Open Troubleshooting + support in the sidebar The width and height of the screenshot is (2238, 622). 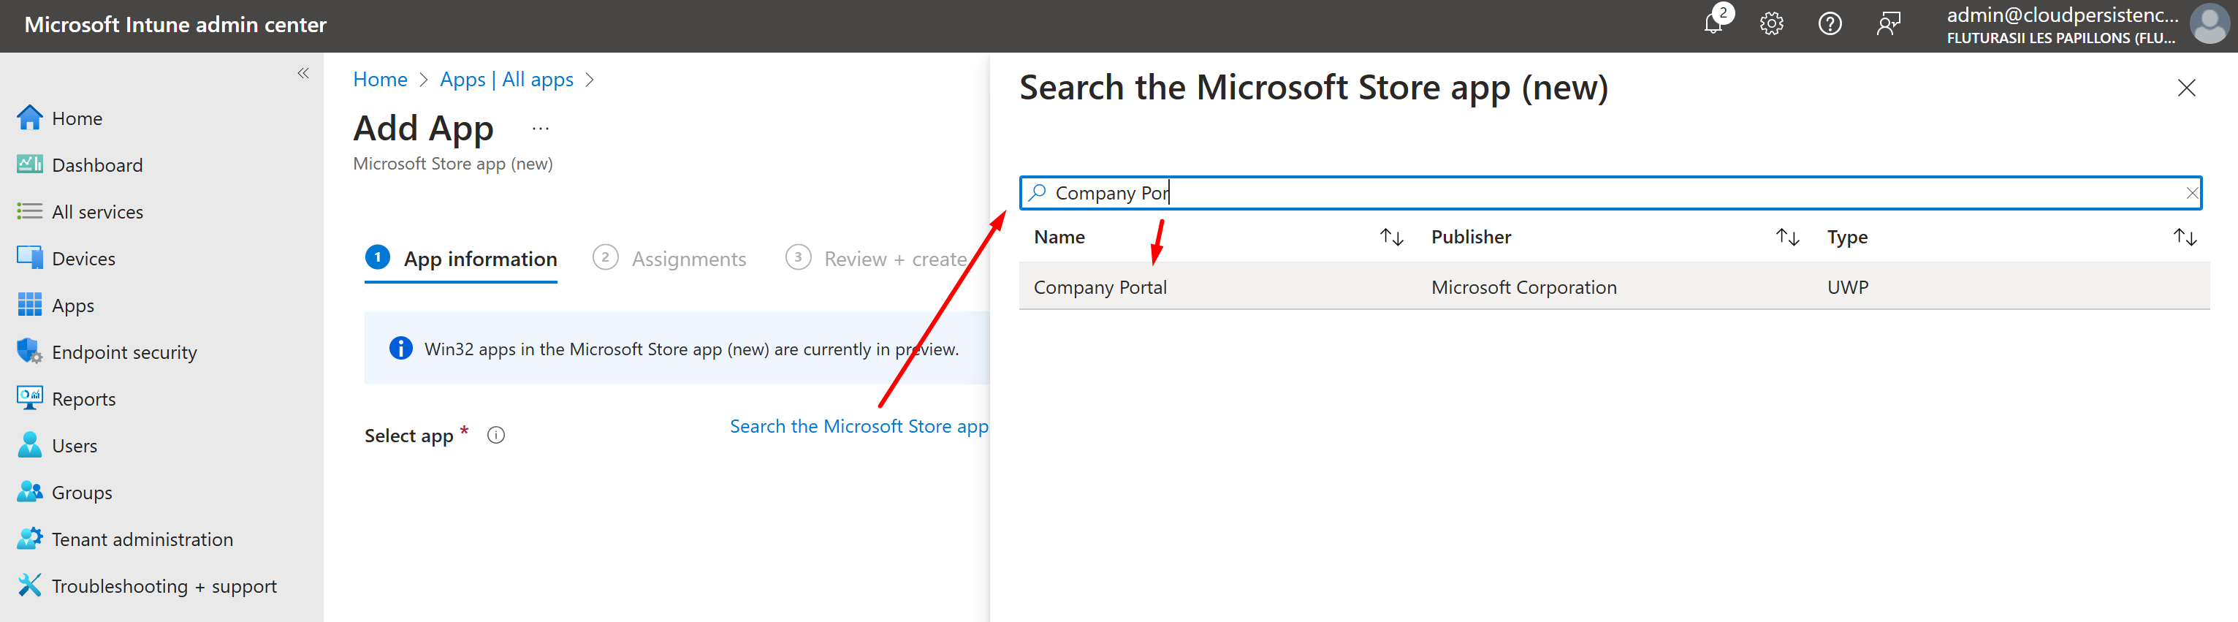pyautogui.click(x=164, y=586)
